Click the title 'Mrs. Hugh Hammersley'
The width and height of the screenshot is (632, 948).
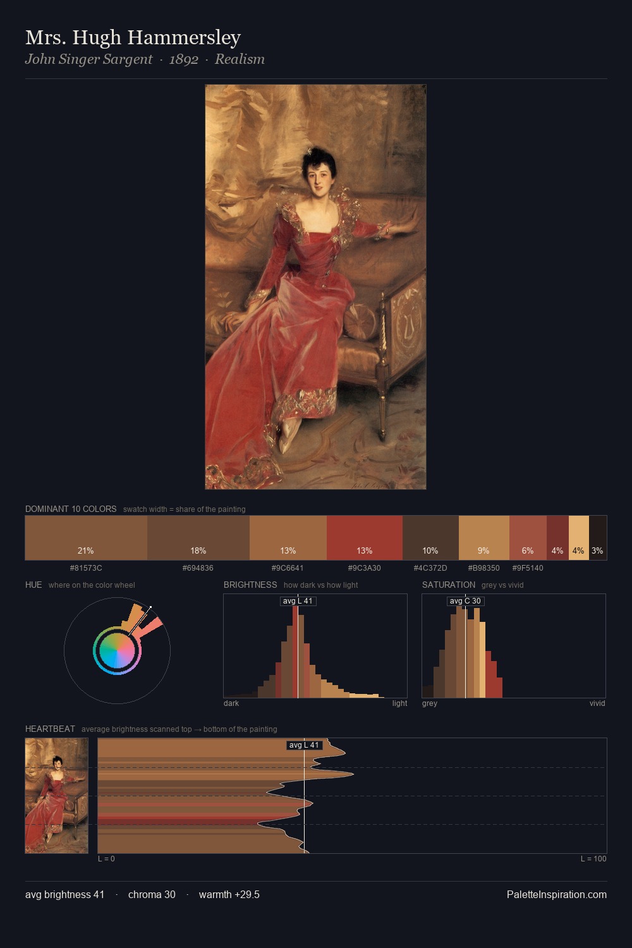133,37
